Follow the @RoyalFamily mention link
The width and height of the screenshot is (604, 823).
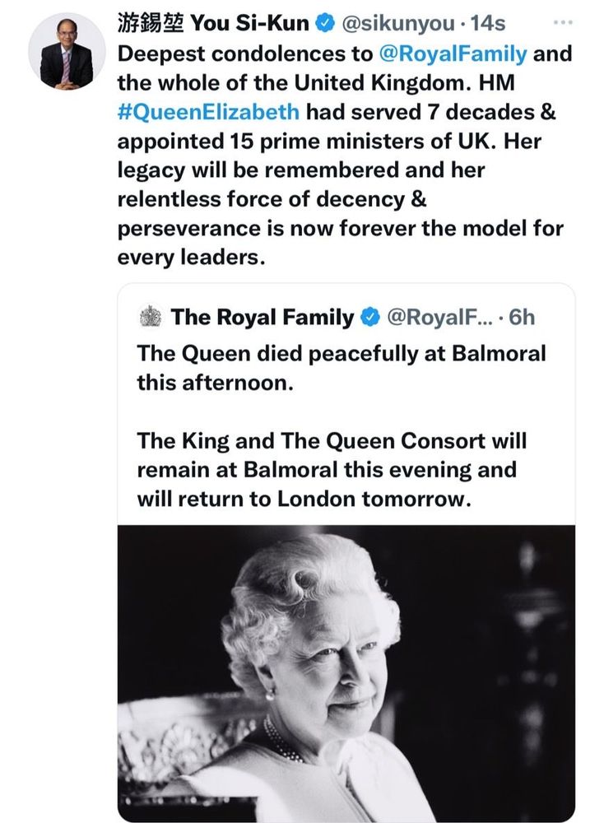tap(451, 55)
